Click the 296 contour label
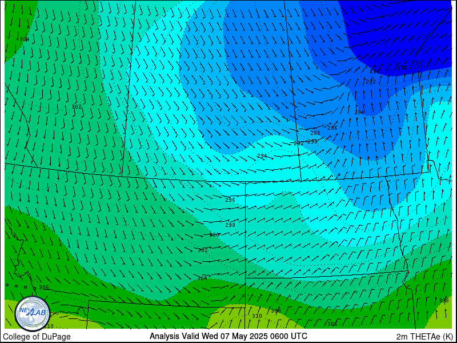The height and width of the screenshot is (343, 457). [230, 200]
